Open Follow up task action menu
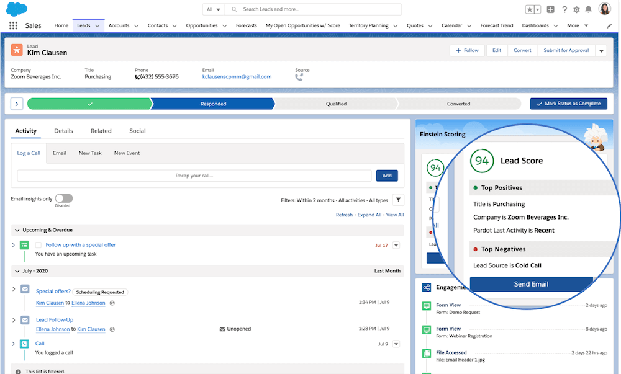The image size is (621, 374). [x=396, y=245]
